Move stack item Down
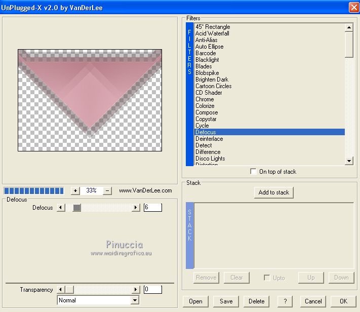Image resolution: width=360 pixels, height=312 pixels. (x=341, y=278)
